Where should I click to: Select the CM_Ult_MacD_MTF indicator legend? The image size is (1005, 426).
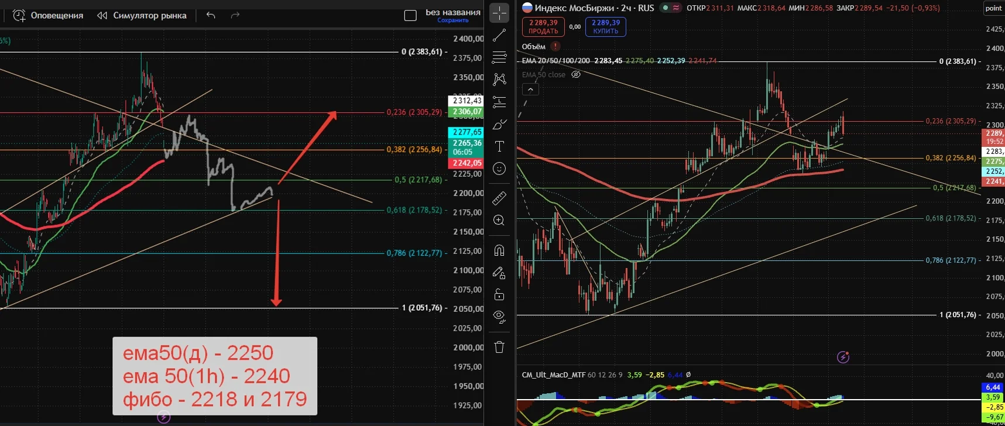click(x=553, y=375)
